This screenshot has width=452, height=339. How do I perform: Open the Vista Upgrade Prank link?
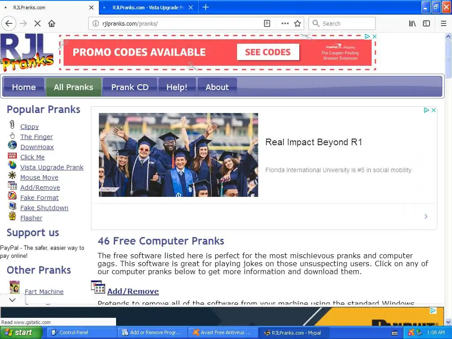[x=52, y=167]
